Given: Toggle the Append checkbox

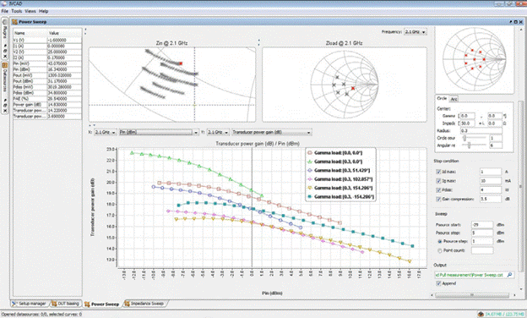Looking at the screenshot, I should (x=438, y=283).
